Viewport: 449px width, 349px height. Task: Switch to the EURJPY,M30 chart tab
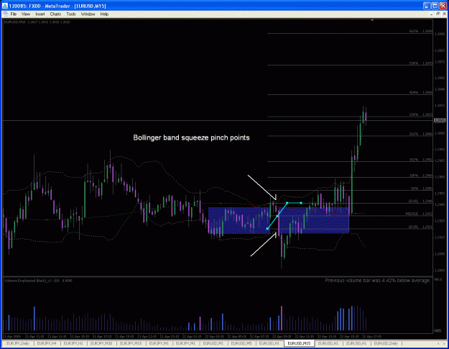click(x=101, y=343)
